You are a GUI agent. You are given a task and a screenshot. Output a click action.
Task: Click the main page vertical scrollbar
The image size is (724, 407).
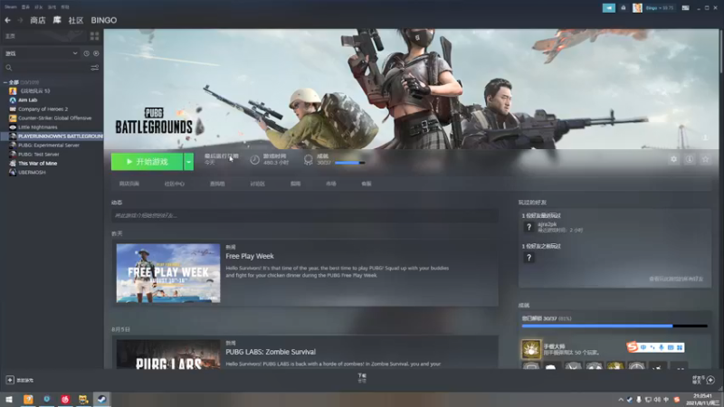[721, 51]
